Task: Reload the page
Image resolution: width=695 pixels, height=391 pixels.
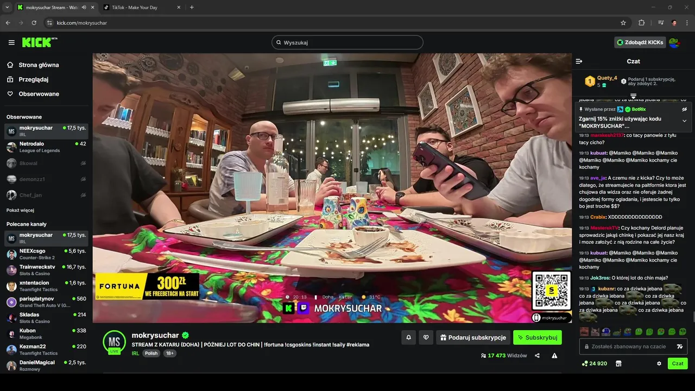Action: pyautogui.click(x=34, y=23)
